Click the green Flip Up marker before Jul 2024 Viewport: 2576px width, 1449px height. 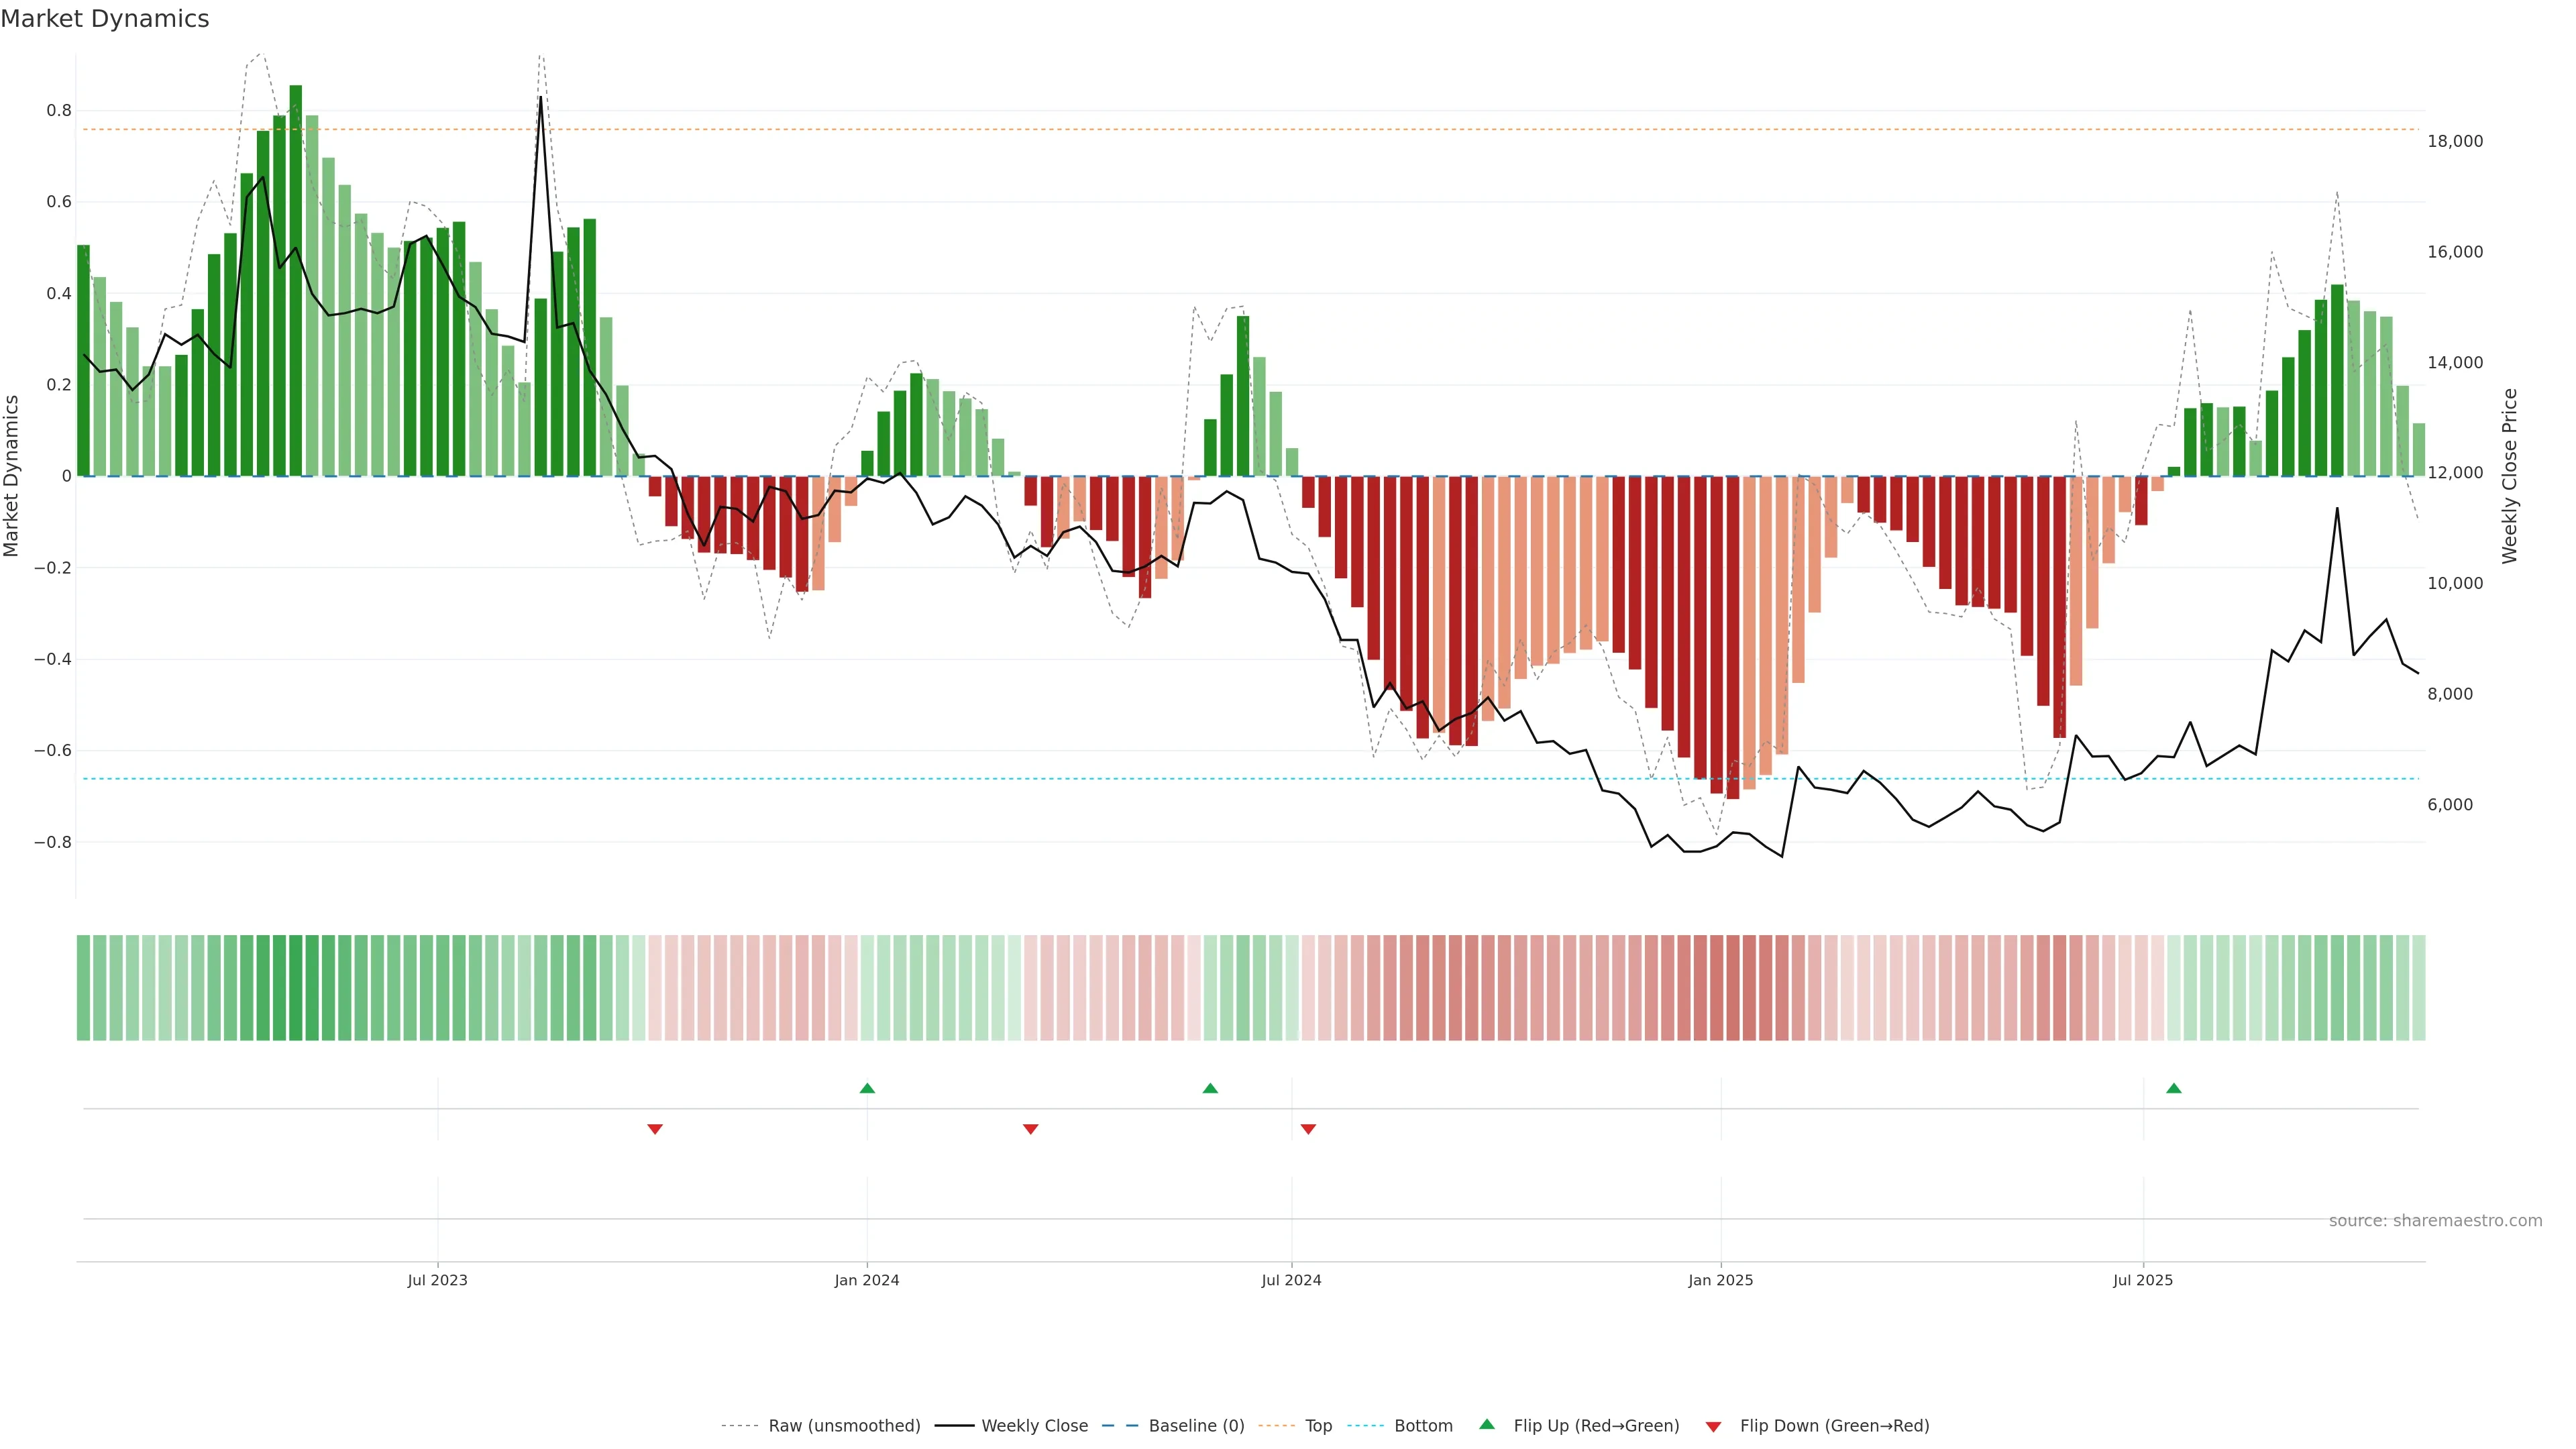click(x=1210, y=1088)
